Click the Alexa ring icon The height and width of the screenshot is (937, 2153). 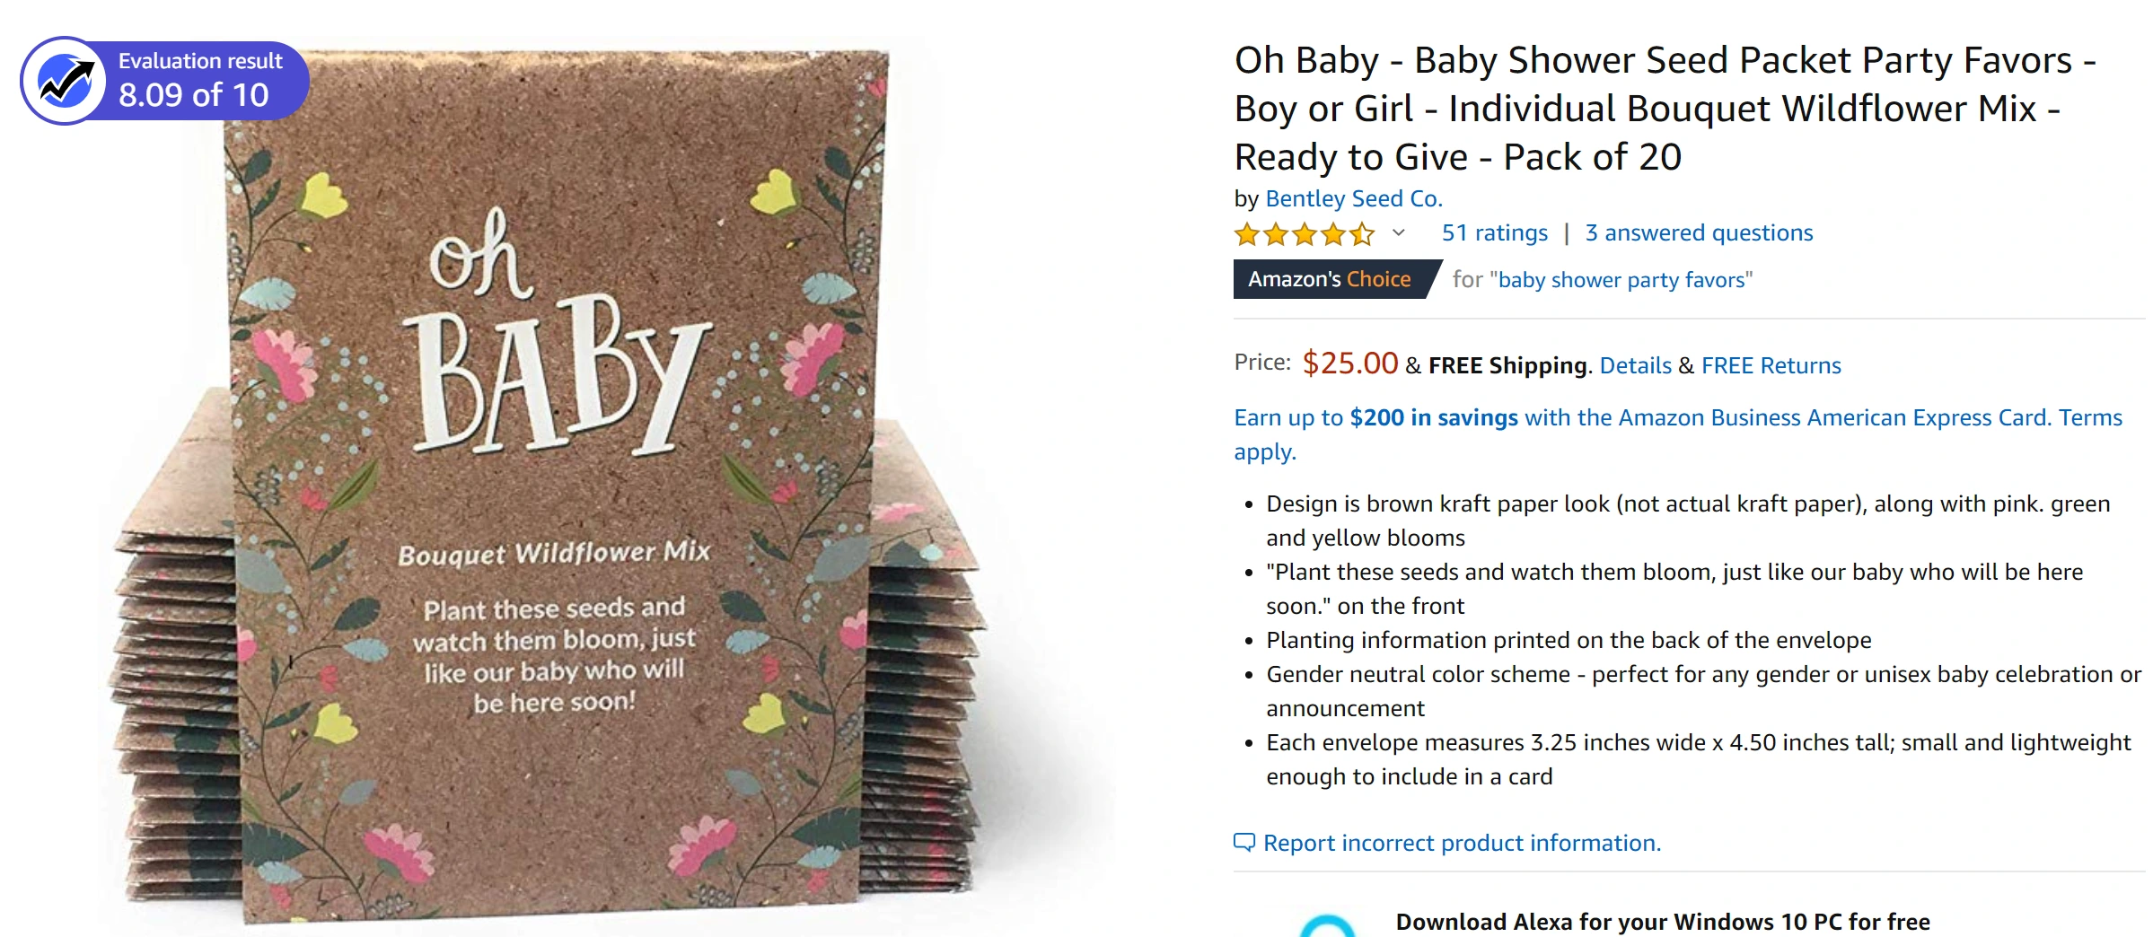tap(1327, 928)
